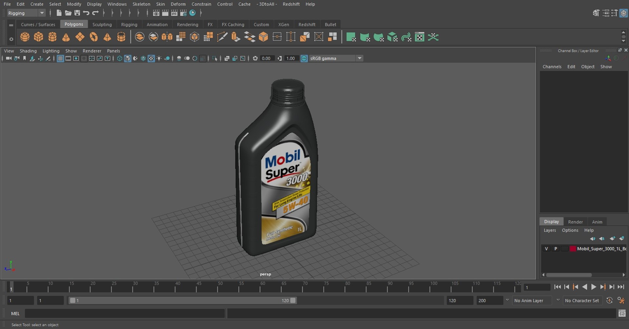Open the viewport Shading menu
This screenshot has height=329, width=629.
[28, 51]
